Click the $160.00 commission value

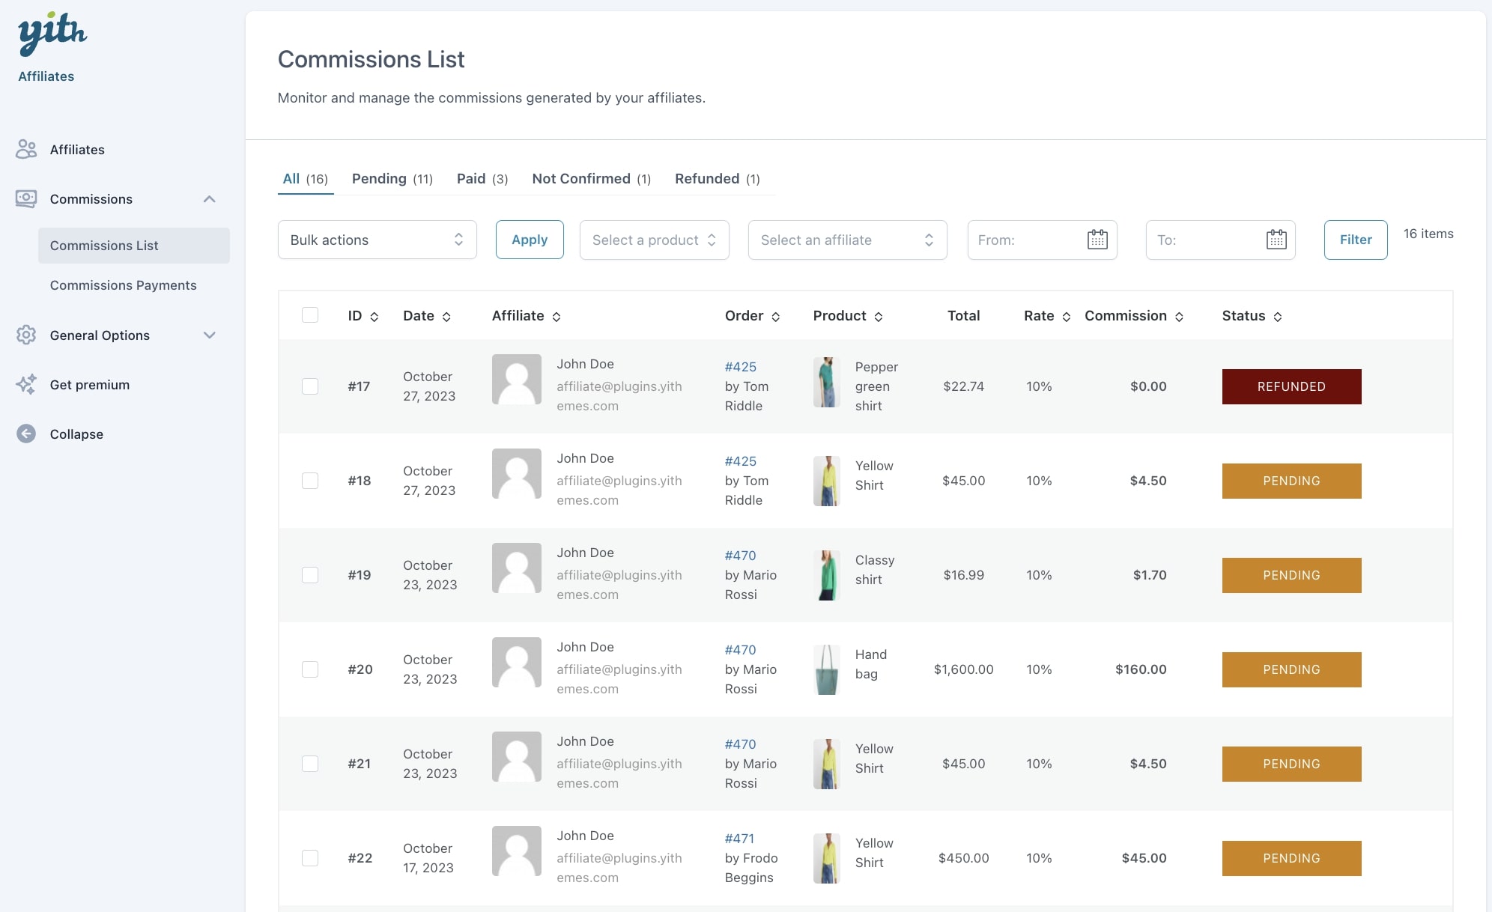[x=1141, y=669]
